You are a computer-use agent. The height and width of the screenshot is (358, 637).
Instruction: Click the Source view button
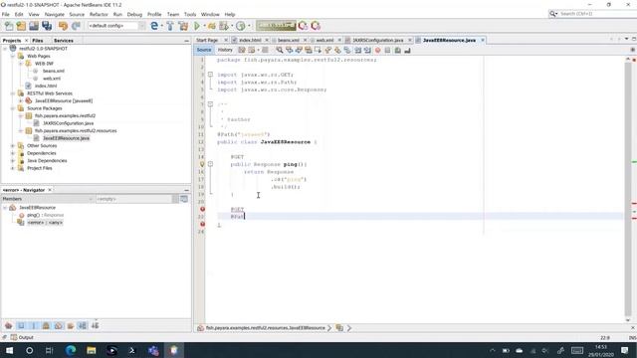204,50
